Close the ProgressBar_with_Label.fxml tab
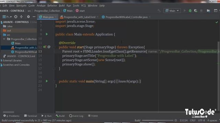220x123 pixels. pyautogui.click(x=98, y=17)
